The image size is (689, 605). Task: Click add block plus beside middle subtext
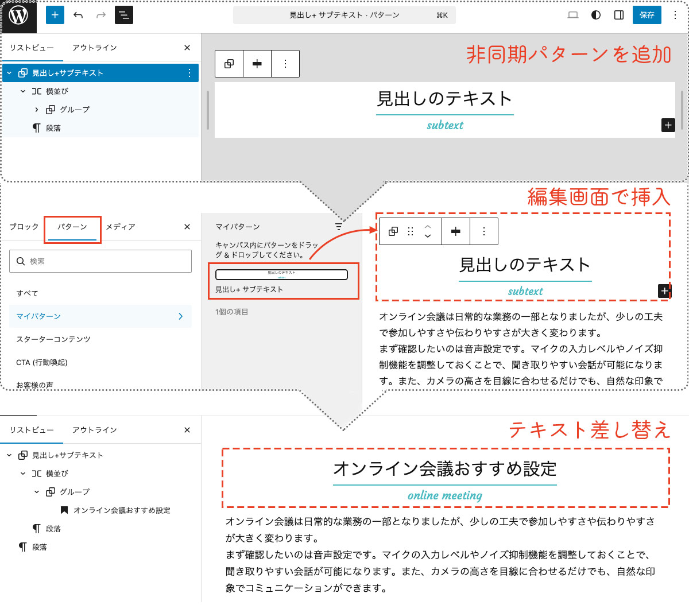pos(664,291)
